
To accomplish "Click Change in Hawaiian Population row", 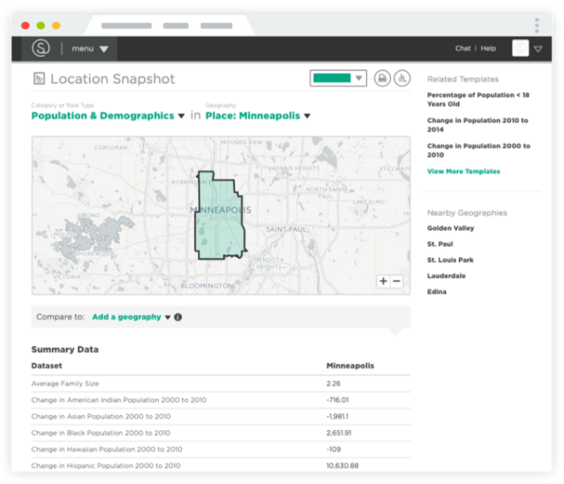I will (x=220, y=449).
